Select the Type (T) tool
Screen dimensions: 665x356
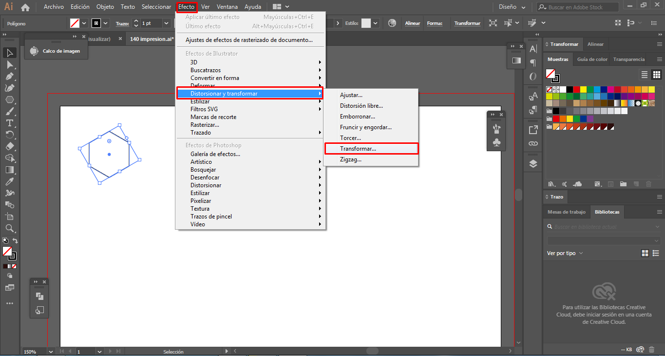(10, 123)
